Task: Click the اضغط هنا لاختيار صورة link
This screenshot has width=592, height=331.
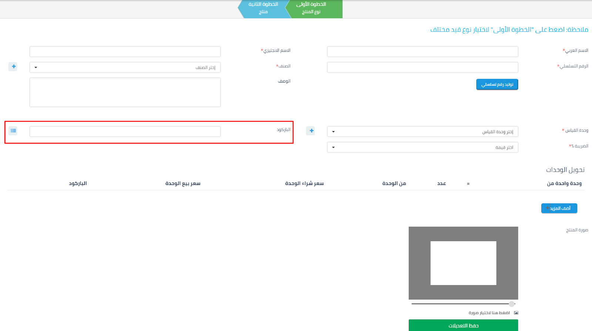Action: (489, 313)
